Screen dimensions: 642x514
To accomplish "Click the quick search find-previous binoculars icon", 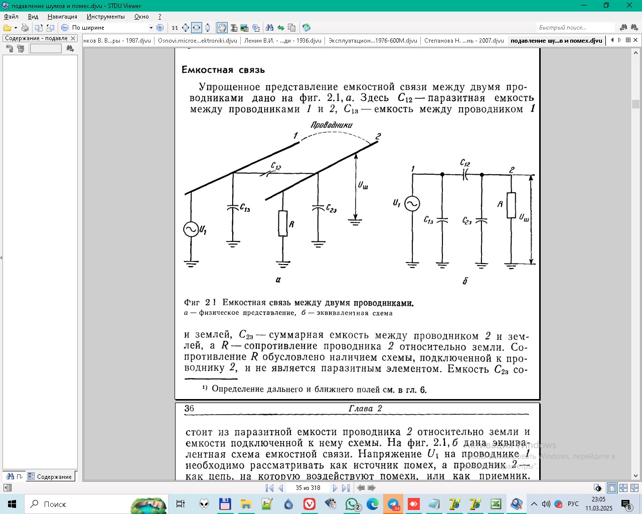I will click(623, 28).
